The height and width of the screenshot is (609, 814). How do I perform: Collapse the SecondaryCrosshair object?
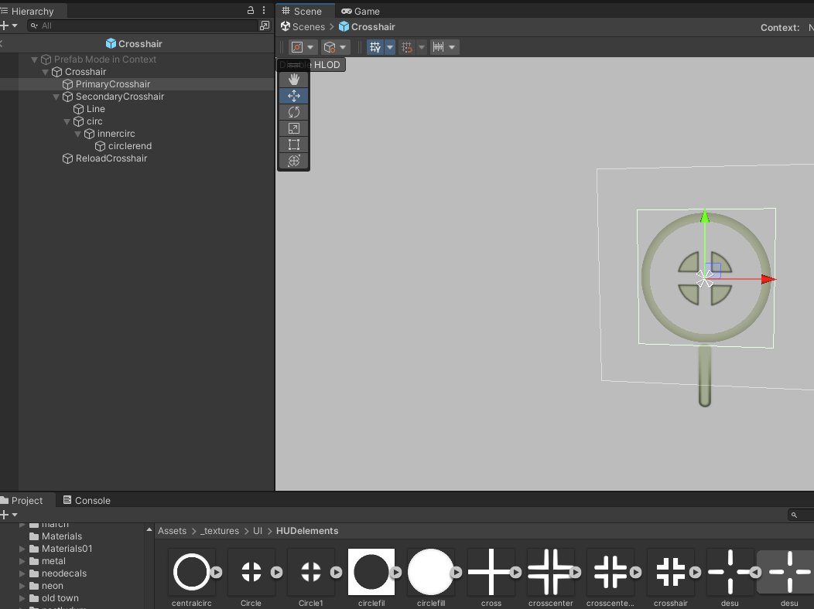point(56,97)
